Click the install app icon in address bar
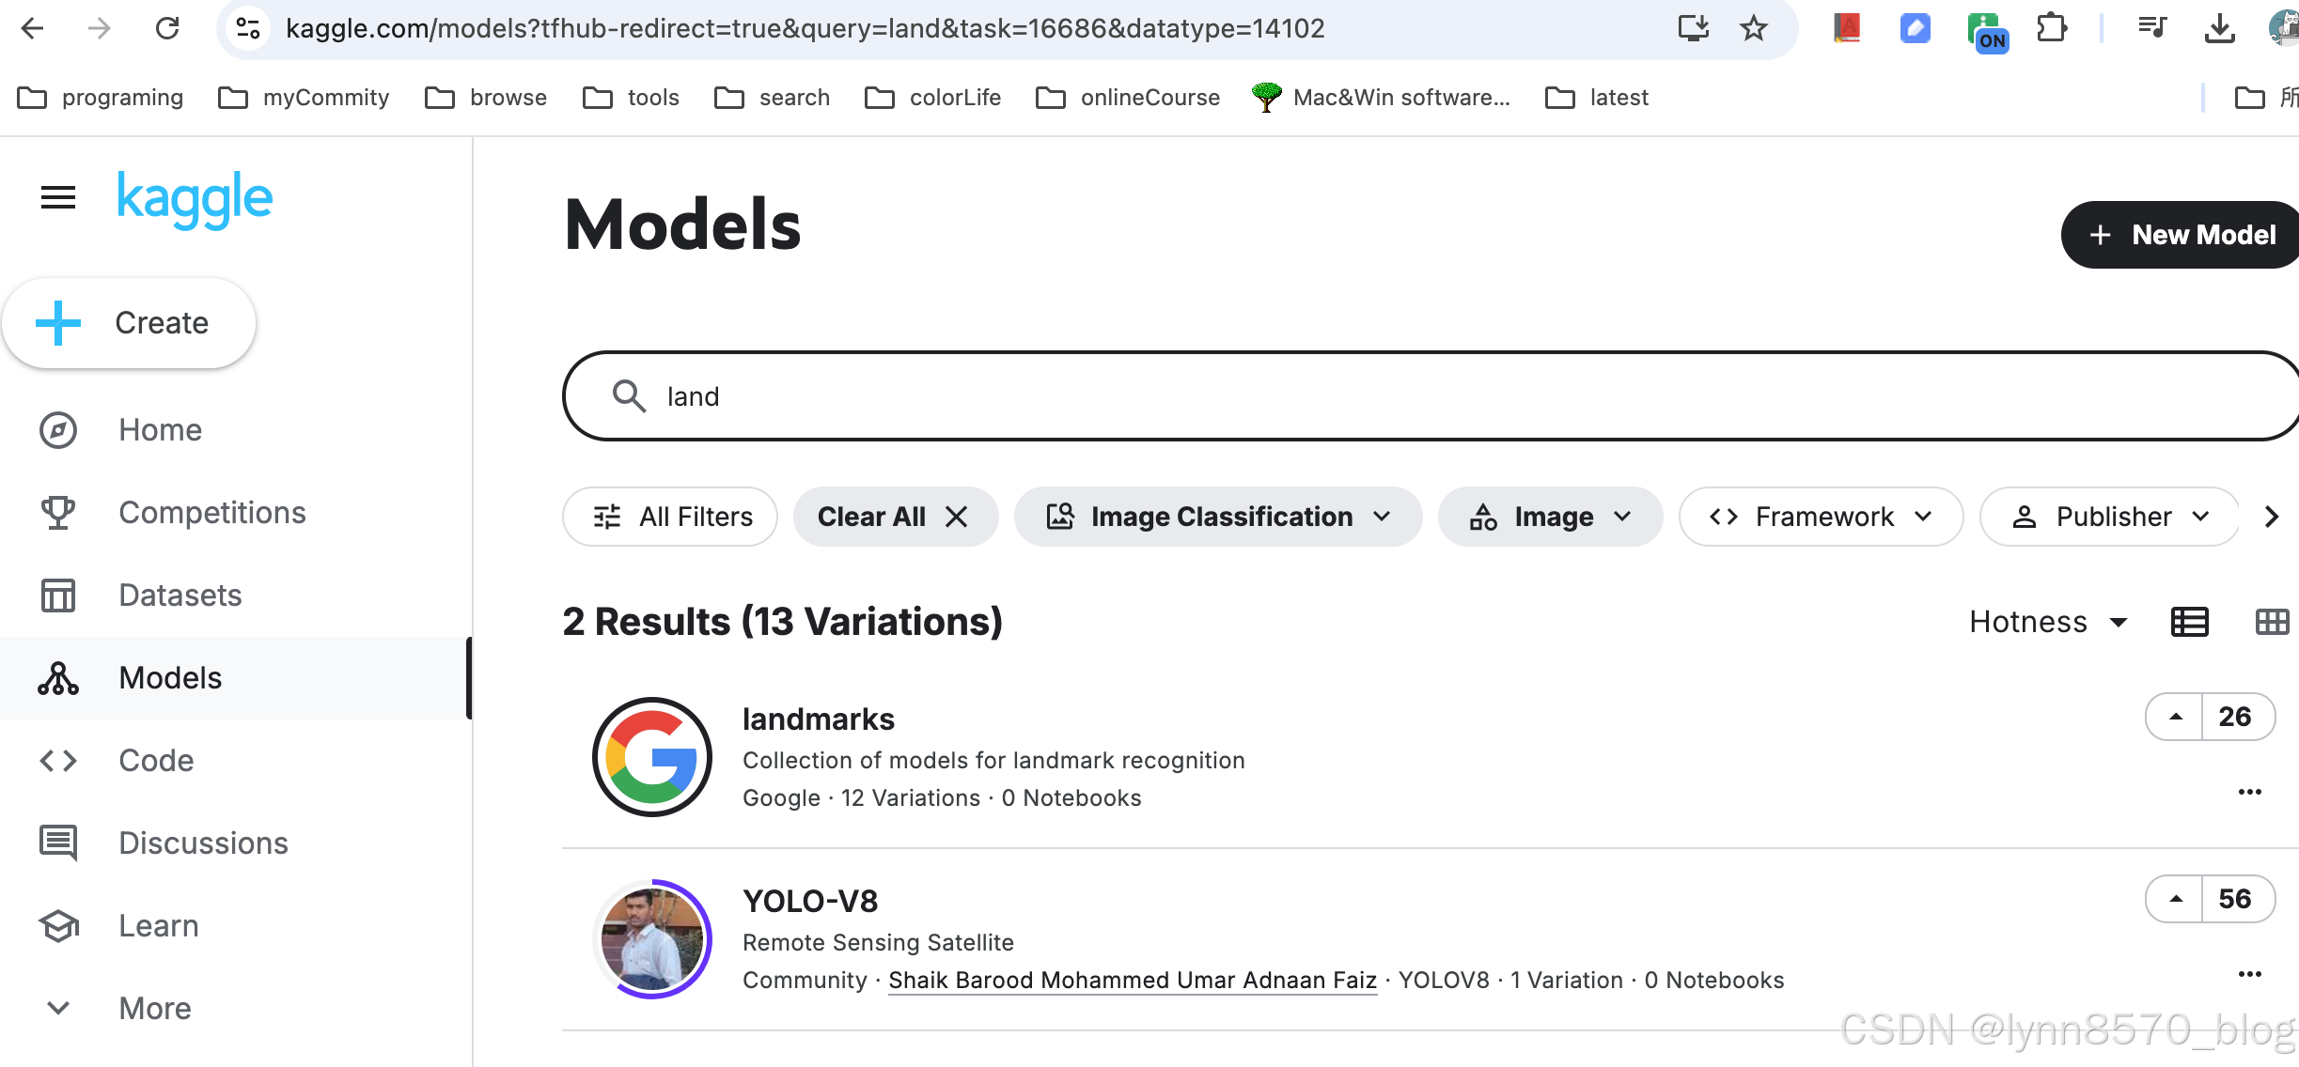This screenshot has height=1067, width=2299. (x=1693, y=28)
